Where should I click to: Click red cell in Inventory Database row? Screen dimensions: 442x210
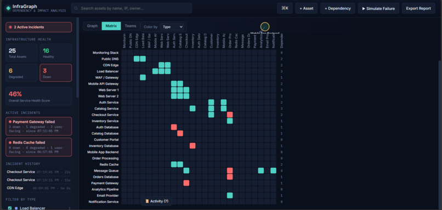(192, 146)
